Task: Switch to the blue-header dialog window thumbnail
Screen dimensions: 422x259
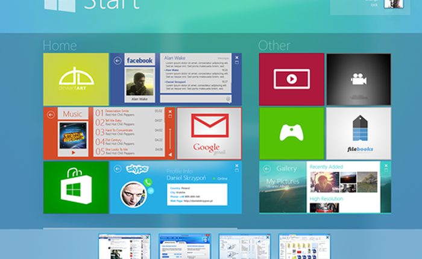Action: [184, 246]
